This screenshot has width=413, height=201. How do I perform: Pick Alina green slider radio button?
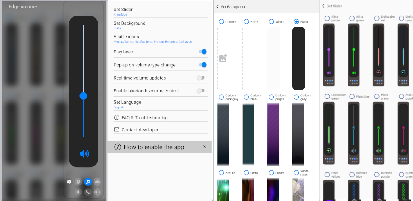pos(352,18)
